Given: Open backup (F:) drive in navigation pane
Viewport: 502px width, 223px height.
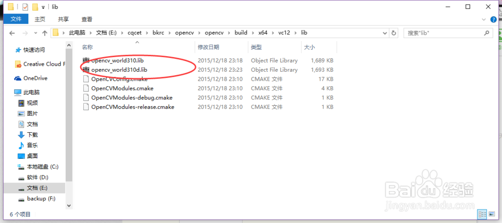Looking at the screenshot, I should (x=41, y=198).
